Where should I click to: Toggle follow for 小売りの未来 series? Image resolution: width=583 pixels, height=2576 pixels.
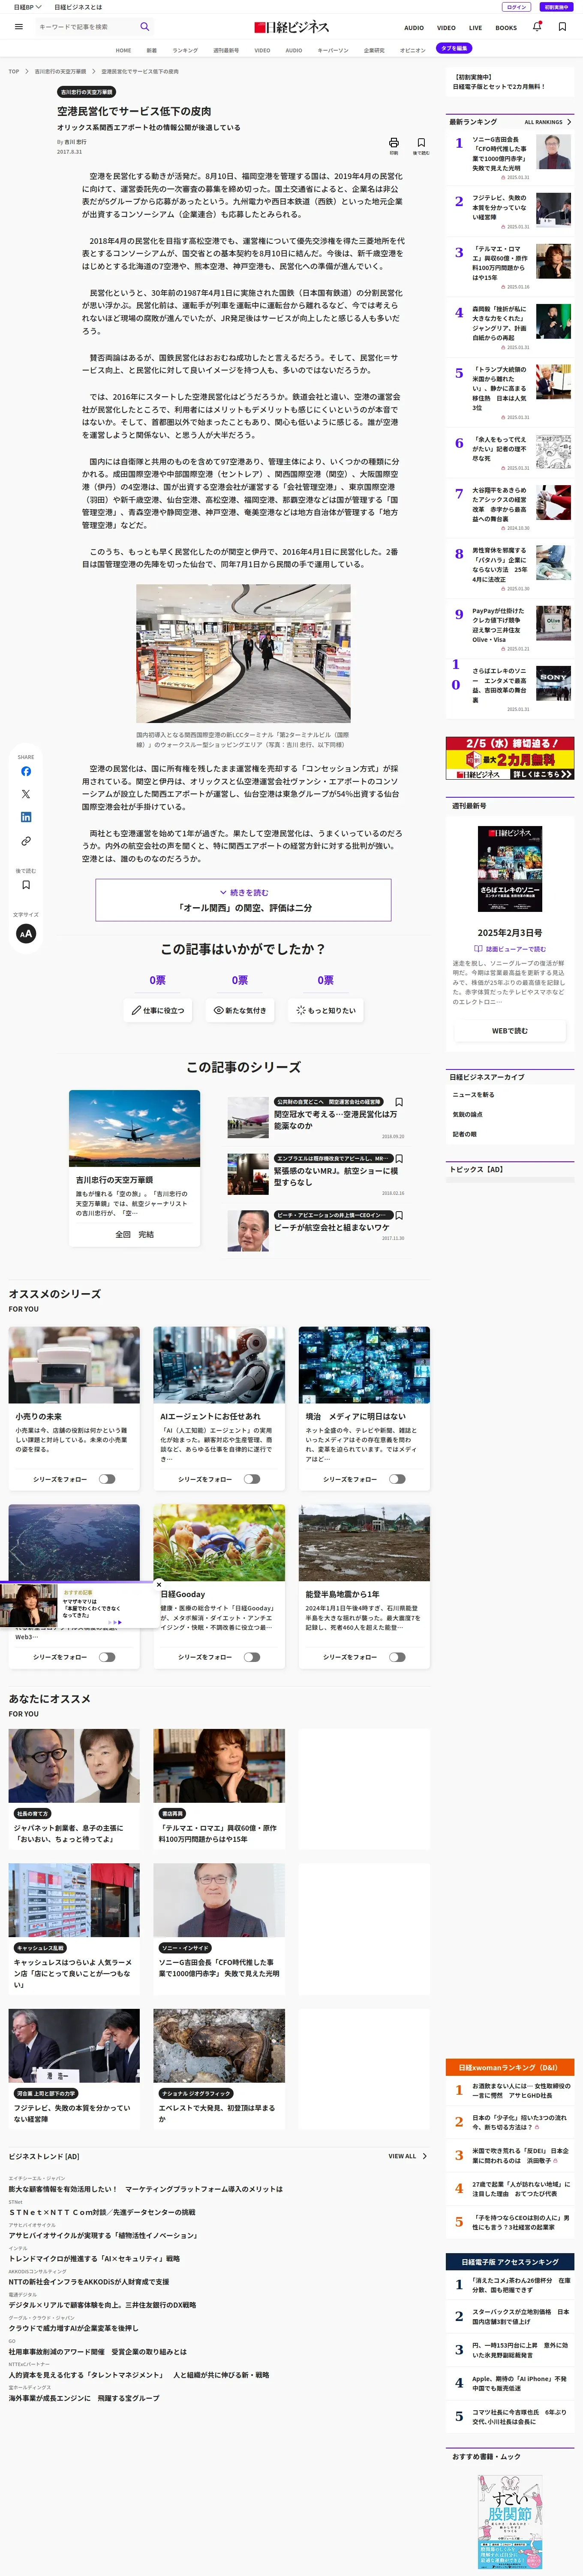coord(107,1478)
